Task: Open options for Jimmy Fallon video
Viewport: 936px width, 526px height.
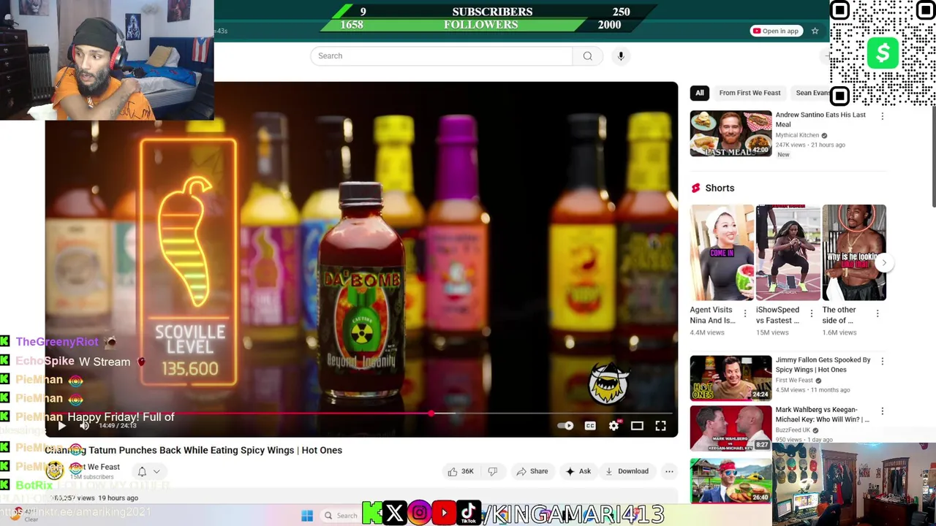Action: [x=882, y=361]
